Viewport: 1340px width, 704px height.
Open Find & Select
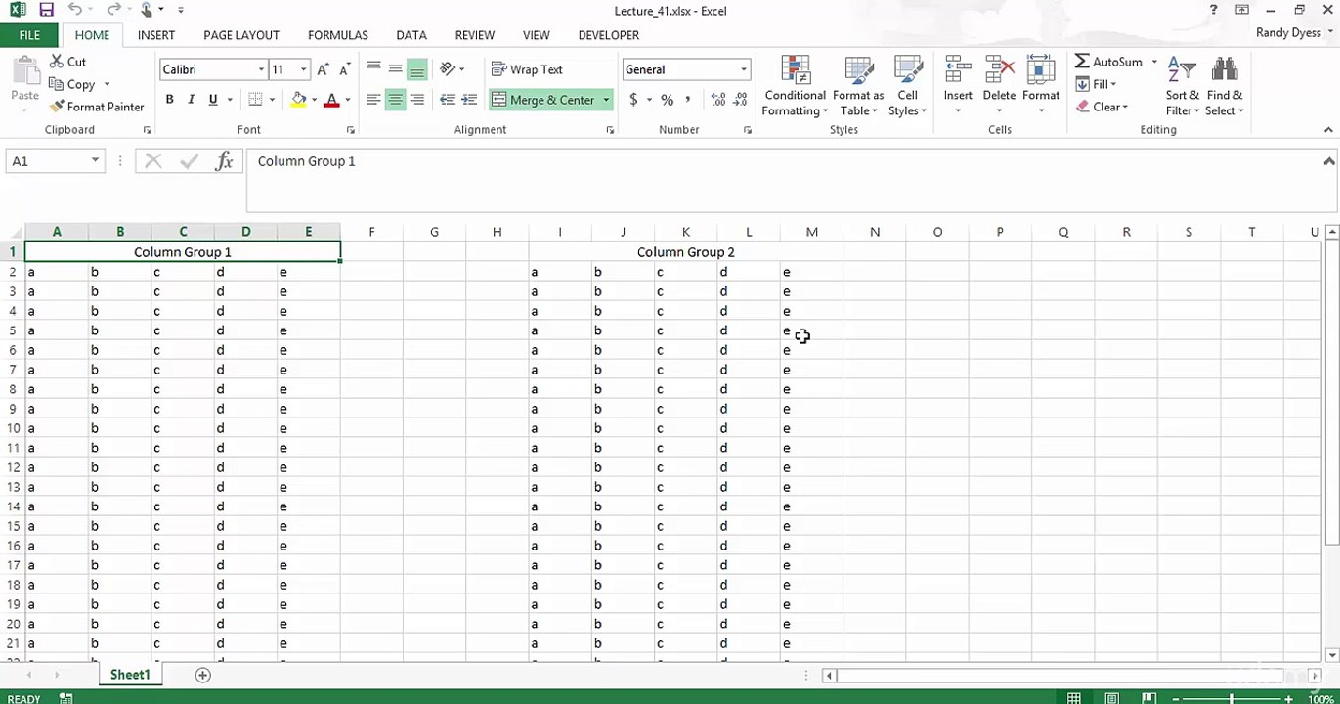tap(1225, 86)
